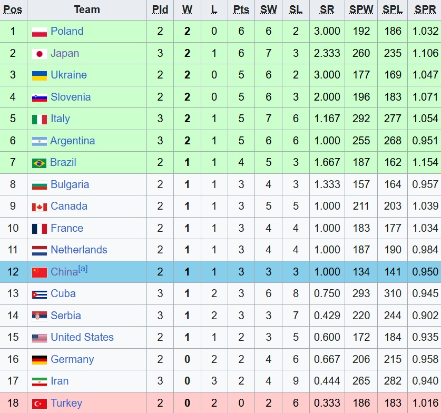Select the France team link
441x413 pixels.
coord(67,228)
